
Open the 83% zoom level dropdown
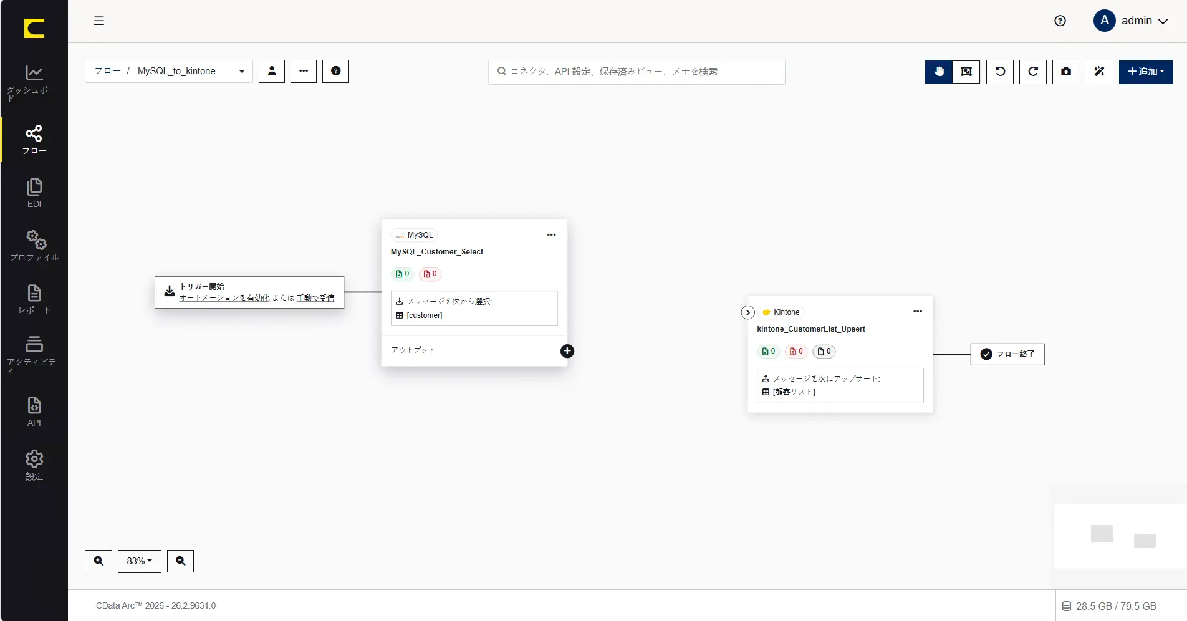click(x=140, y=561)
